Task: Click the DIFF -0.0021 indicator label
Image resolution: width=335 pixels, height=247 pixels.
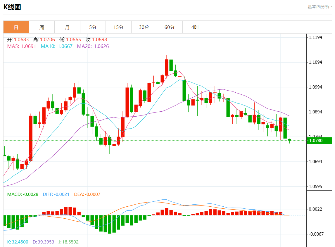Action: [56, 194]
